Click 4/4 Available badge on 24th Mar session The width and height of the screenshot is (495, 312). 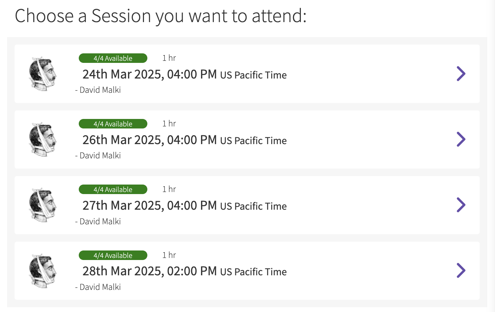113,58
